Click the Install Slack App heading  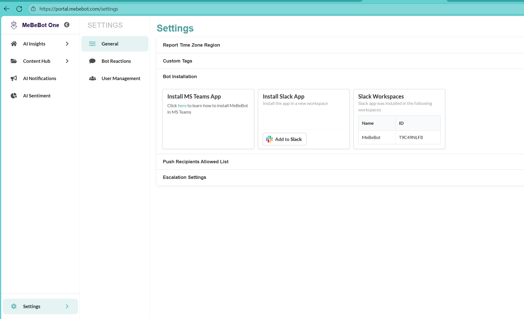(x=283, y=97)
